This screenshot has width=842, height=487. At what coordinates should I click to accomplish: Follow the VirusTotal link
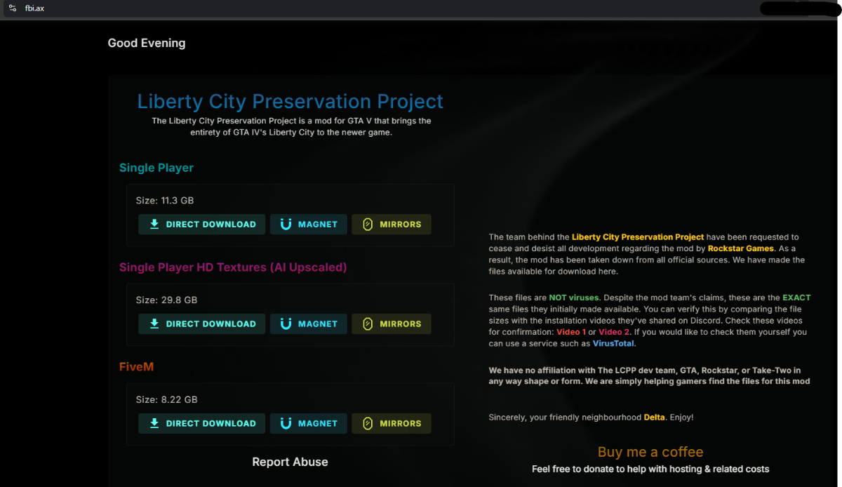(x=613, y=344)
